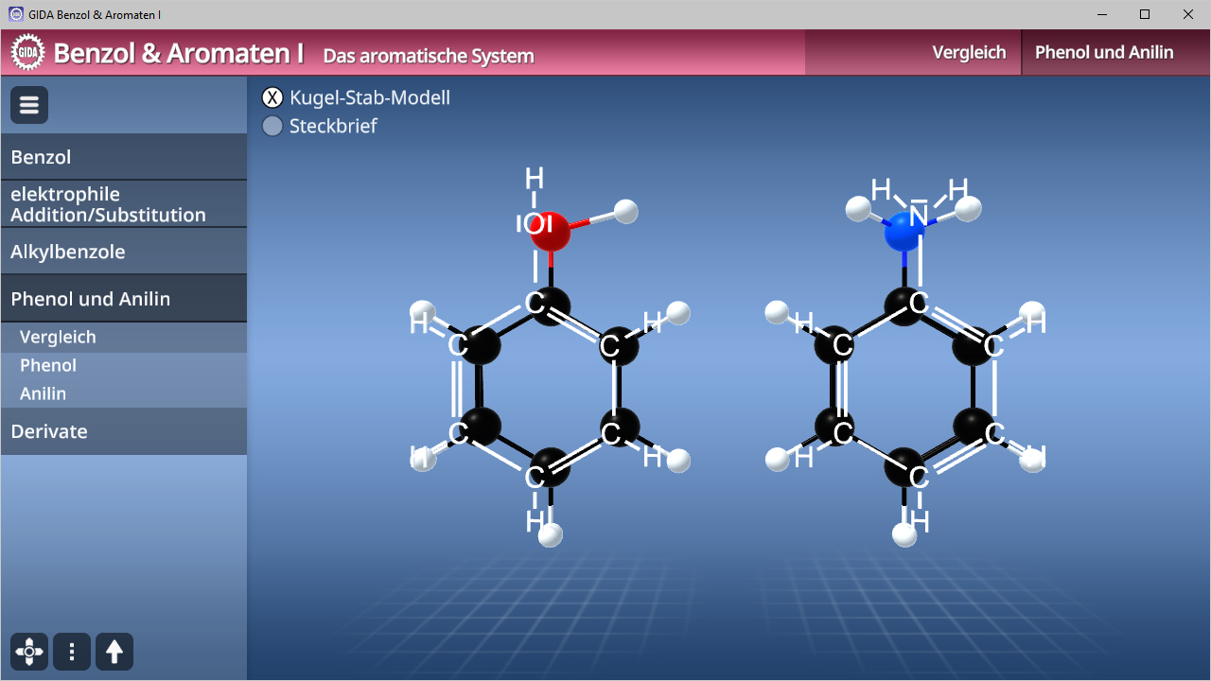Expand the Benzol section
The height and width of the screenshot is (681, 1211).
tap(123, 157)
